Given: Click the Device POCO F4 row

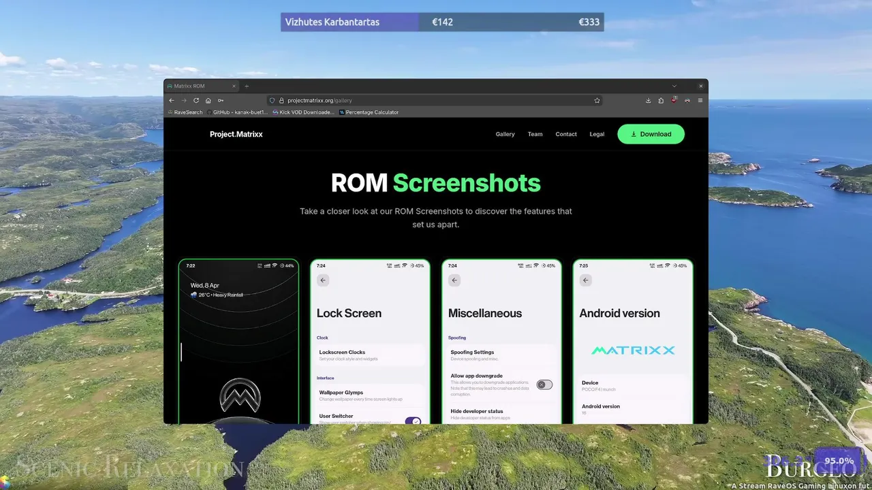Looking at the screenshot, I should (633, 386).
